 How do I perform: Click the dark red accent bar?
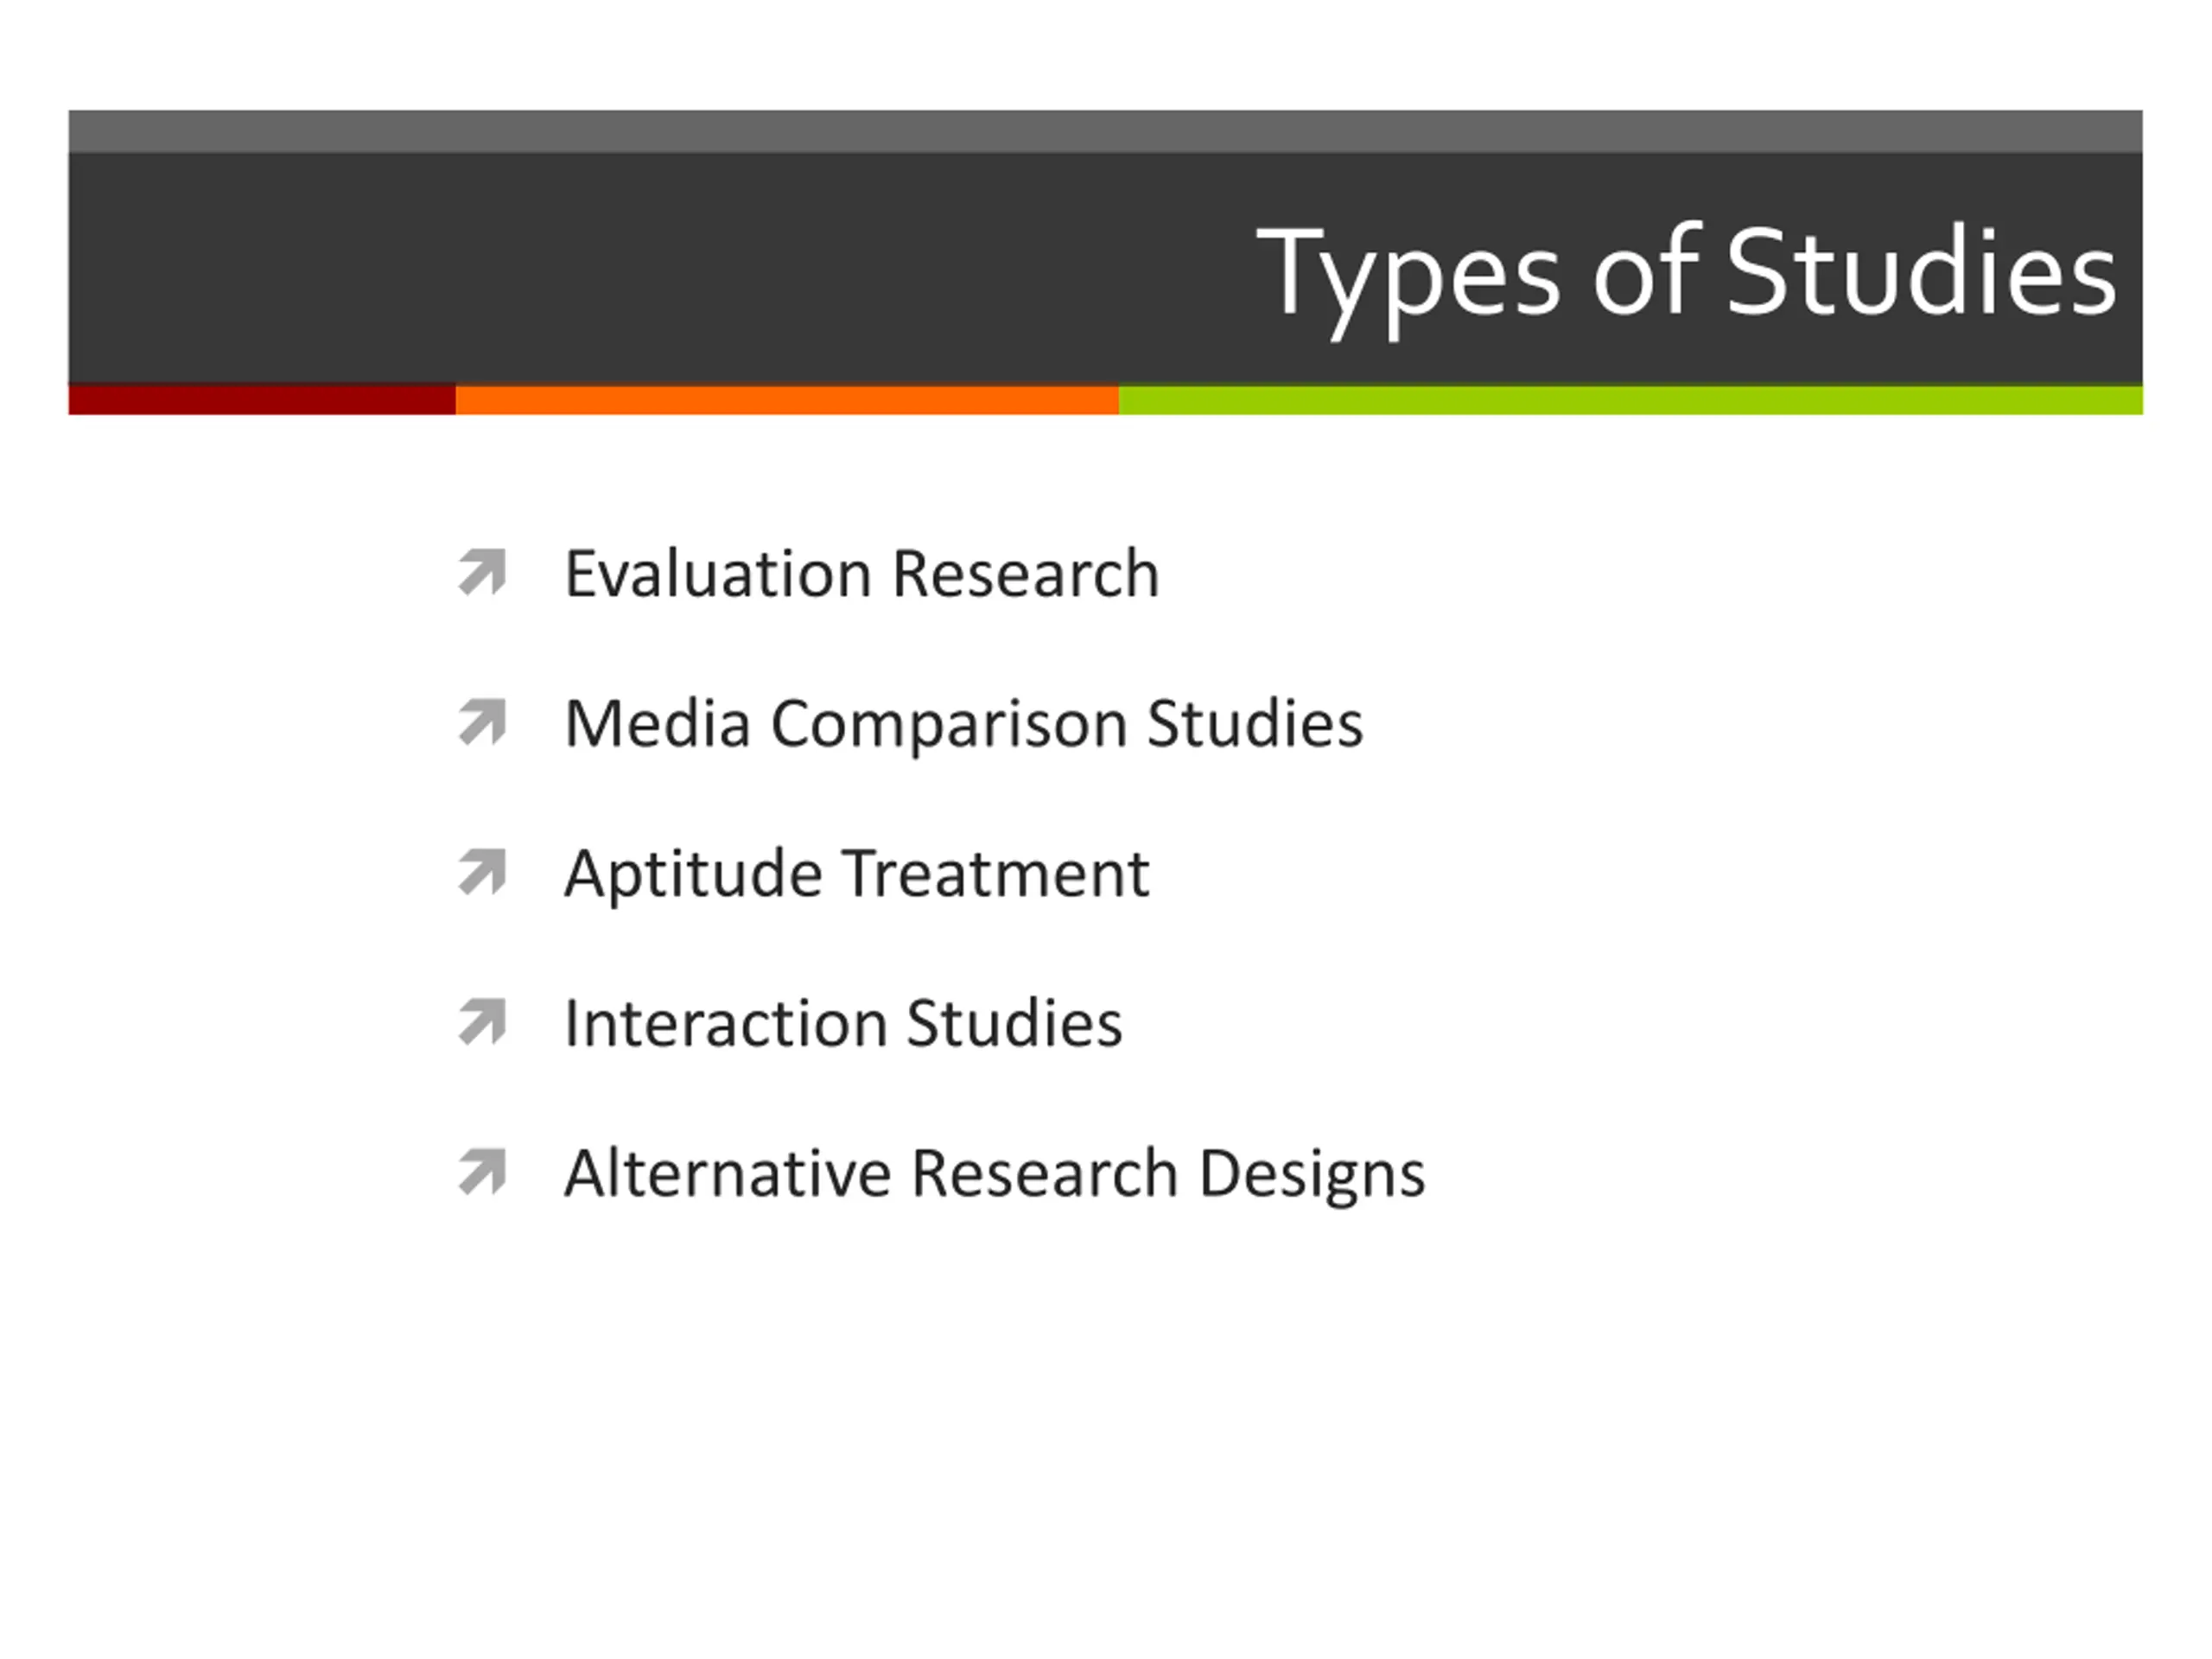tap(262, 399)
